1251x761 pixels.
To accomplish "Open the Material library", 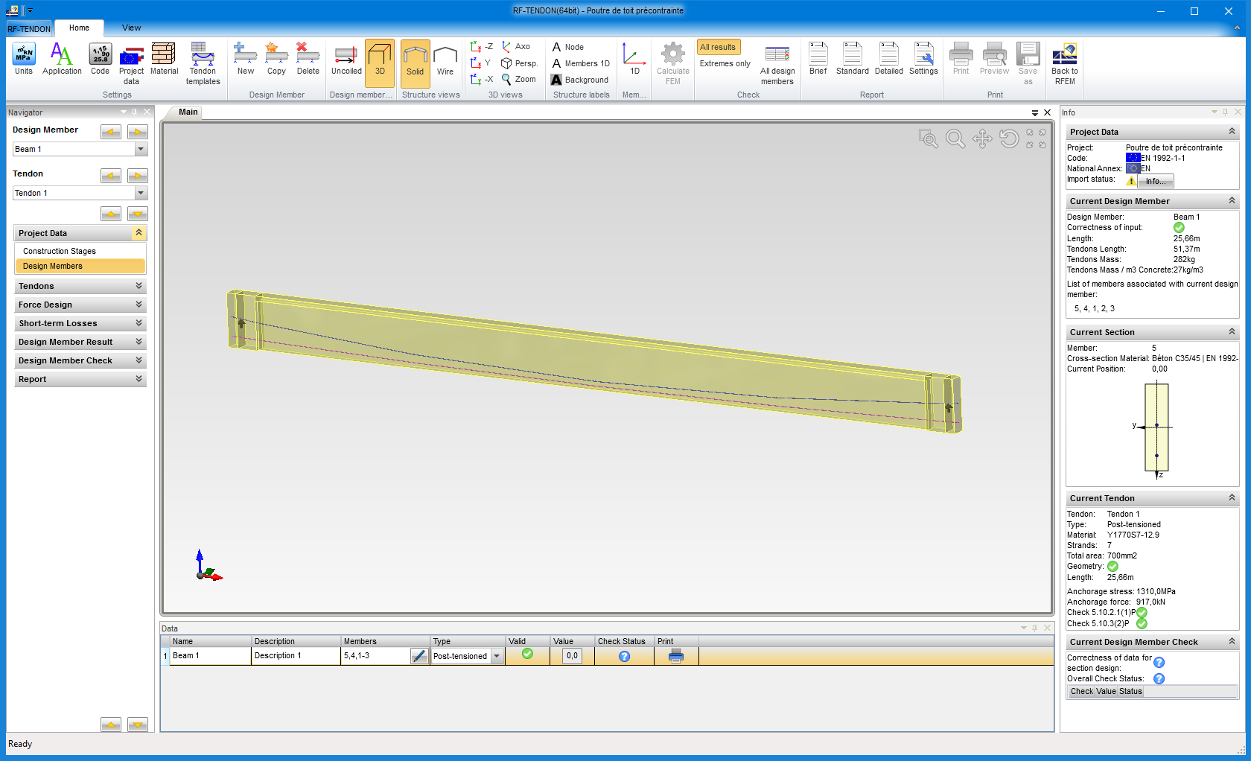I will click(164, 59).
